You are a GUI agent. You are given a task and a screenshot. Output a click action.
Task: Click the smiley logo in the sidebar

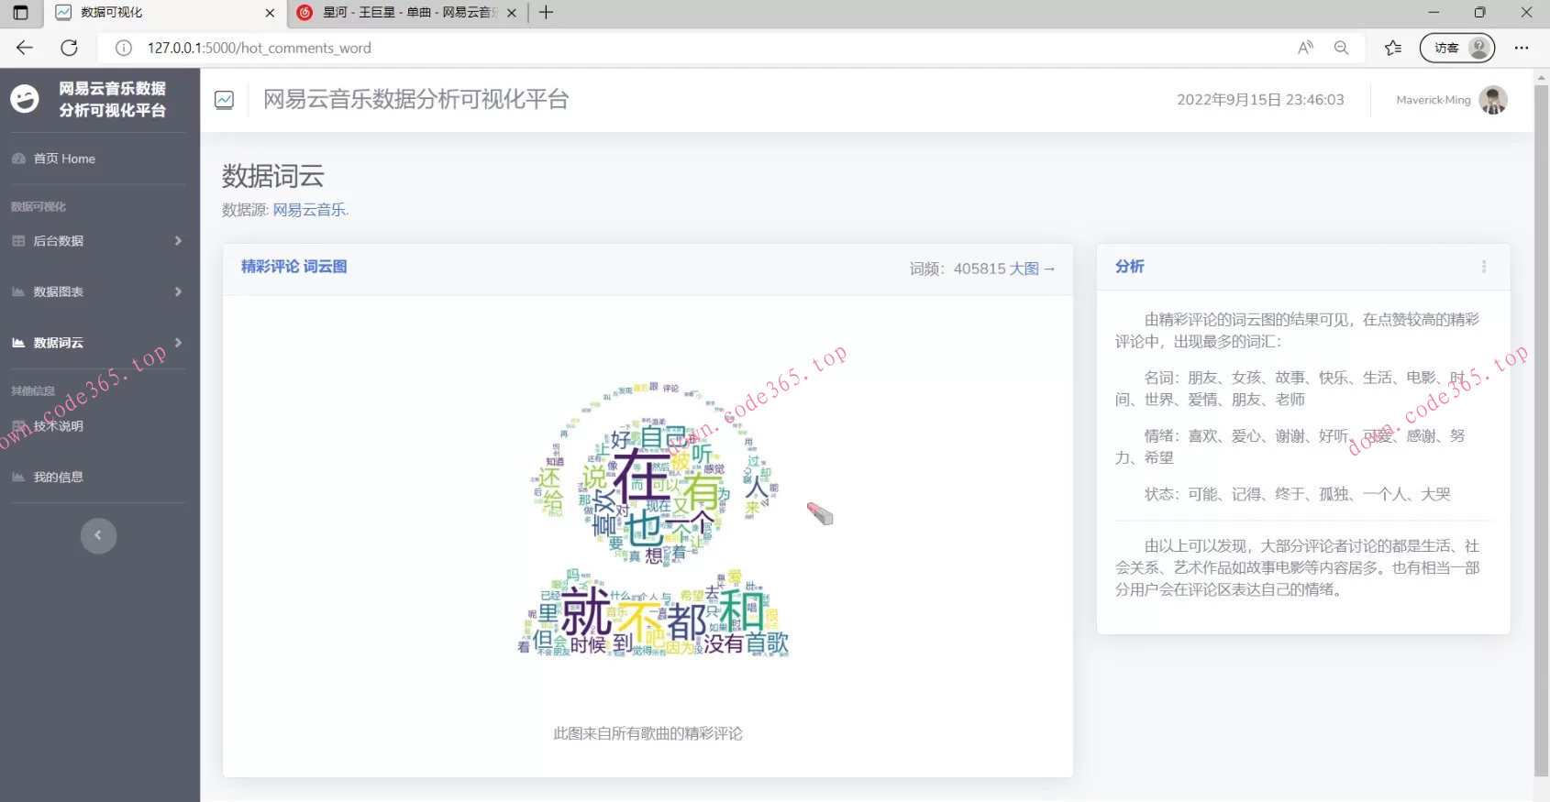coord(25,98)
